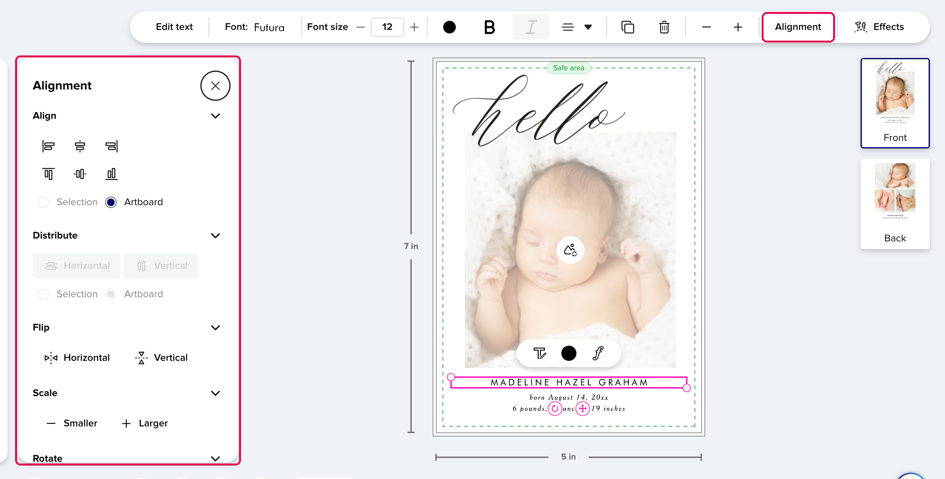The image size is (945, 479).
Task: Open black text color swatch in top toolbar
Action: coord(449,27)
